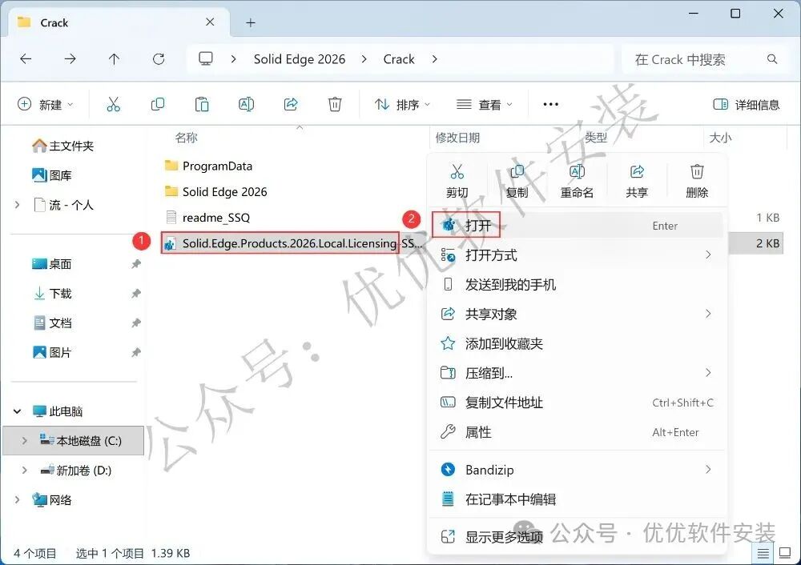Choose 复制 in the context menu
This screenshot has width=801, height=565.
517,181
